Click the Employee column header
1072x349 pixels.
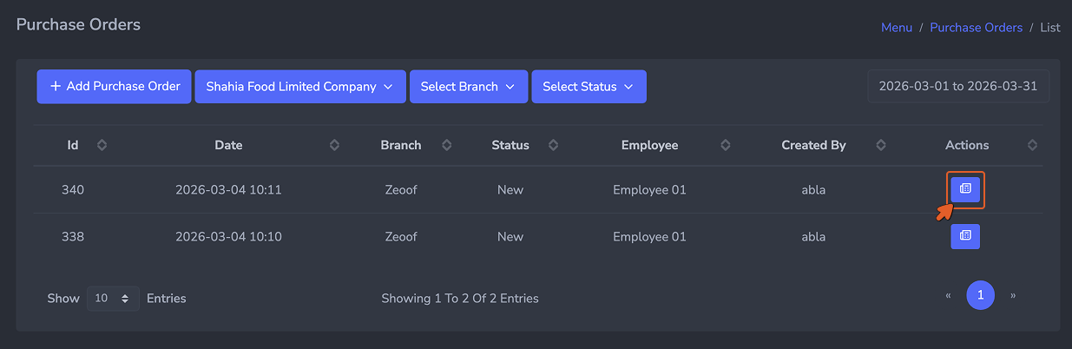point(649,145)
